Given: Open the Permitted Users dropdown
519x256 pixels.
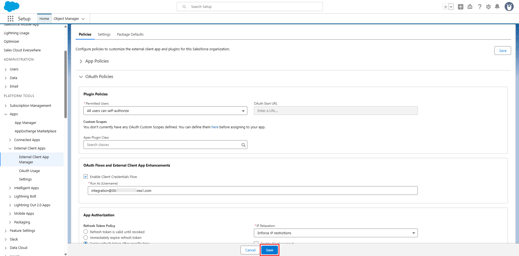Looking at the screenshot, I should pyautogui.click(x=165, y=111).
